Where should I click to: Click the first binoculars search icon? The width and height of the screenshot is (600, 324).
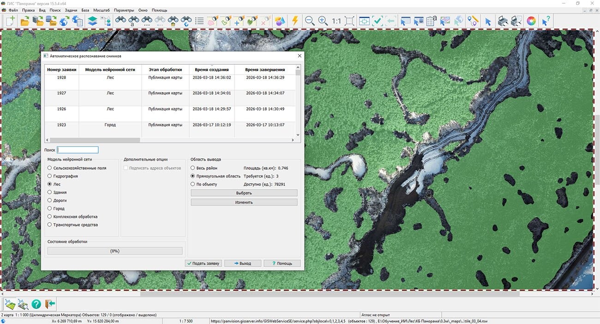click(120, 21)
